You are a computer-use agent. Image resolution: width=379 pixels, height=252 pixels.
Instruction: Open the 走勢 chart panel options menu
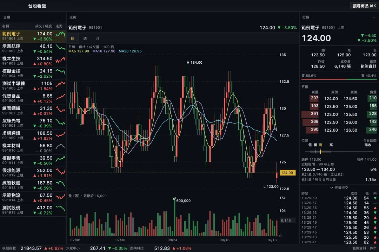[x=294, y=17]
